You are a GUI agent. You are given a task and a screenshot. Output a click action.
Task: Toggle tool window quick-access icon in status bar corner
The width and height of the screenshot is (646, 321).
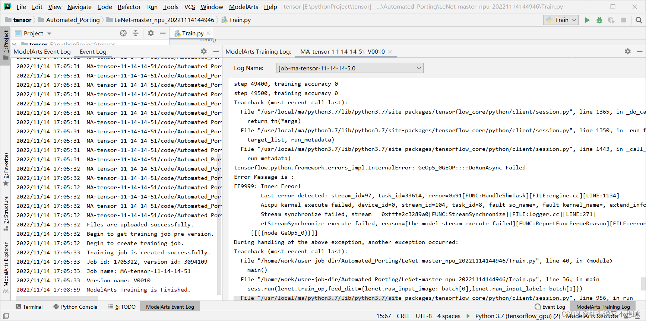click(6, 316)
